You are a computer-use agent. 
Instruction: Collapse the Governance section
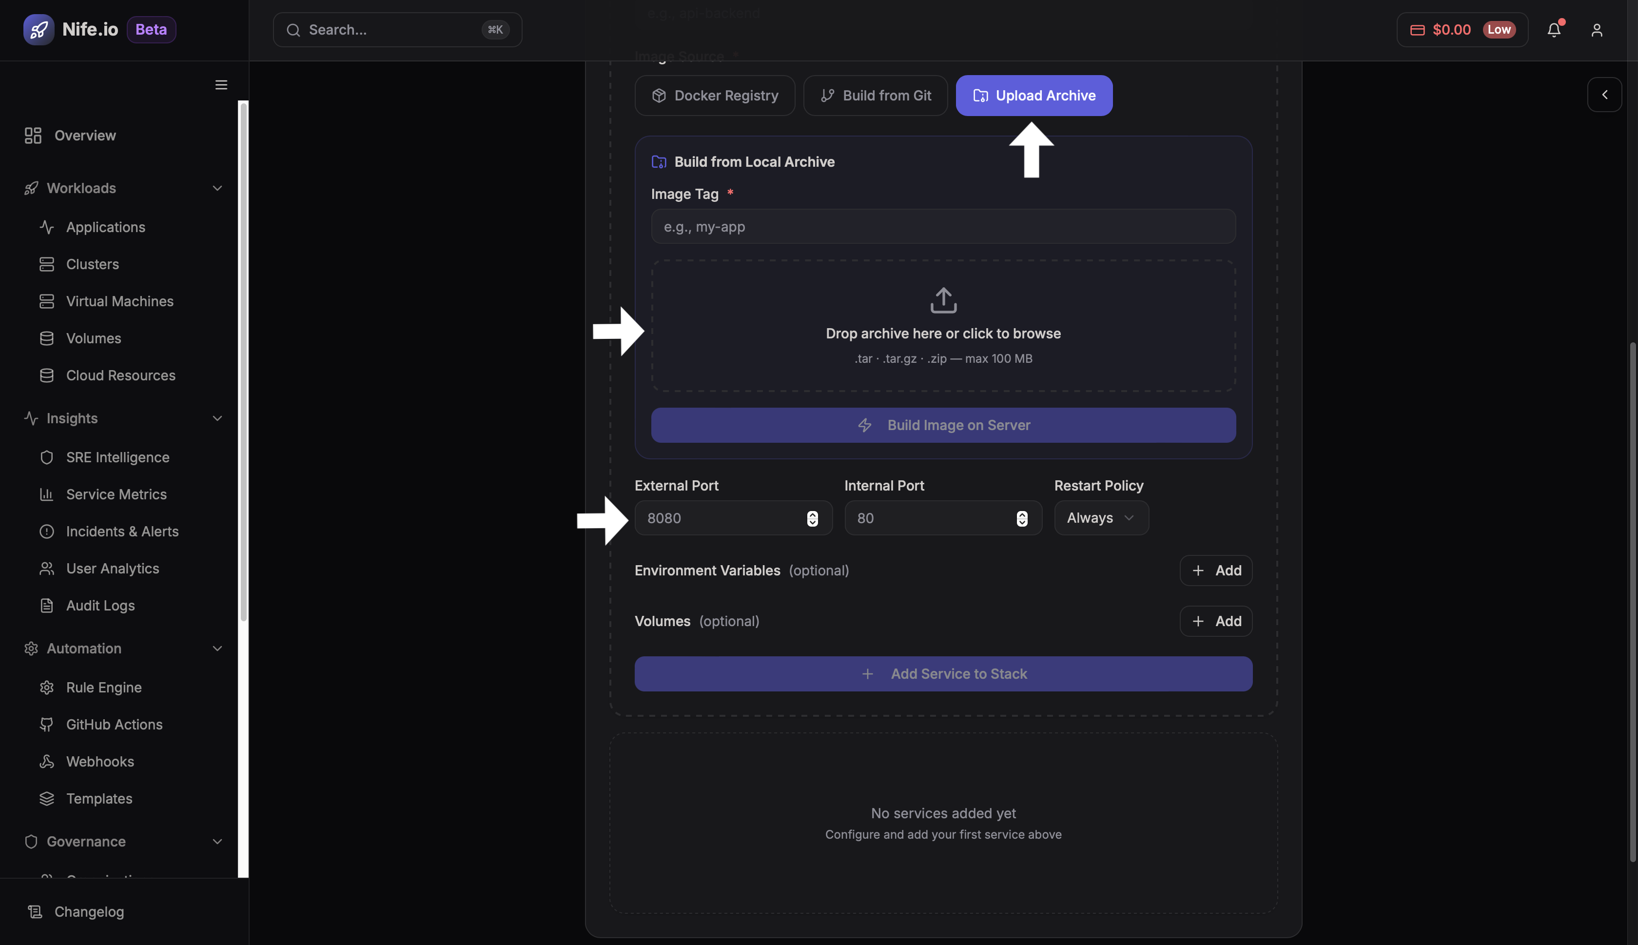click(x=217, y=841)
